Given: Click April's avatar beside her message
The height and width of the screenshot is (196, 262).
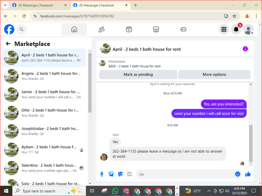Looking at the screenshot, I should coord(104,157).
